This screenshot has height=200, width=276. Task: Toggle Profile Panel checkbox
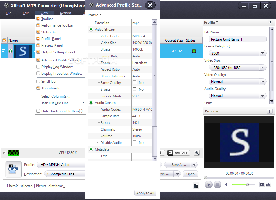point(38,39)
